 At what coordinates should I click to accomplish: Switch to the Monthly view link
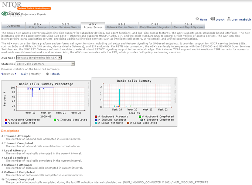(x=36, y=74)
